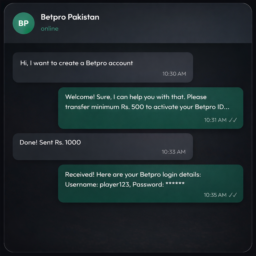
Task: Click read-receipt checkmarks beside 10:35 AM
Action: click(x=232, y=195)
